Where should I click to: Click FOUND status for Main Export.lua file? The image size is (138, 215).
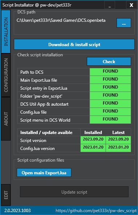[110, 80]
